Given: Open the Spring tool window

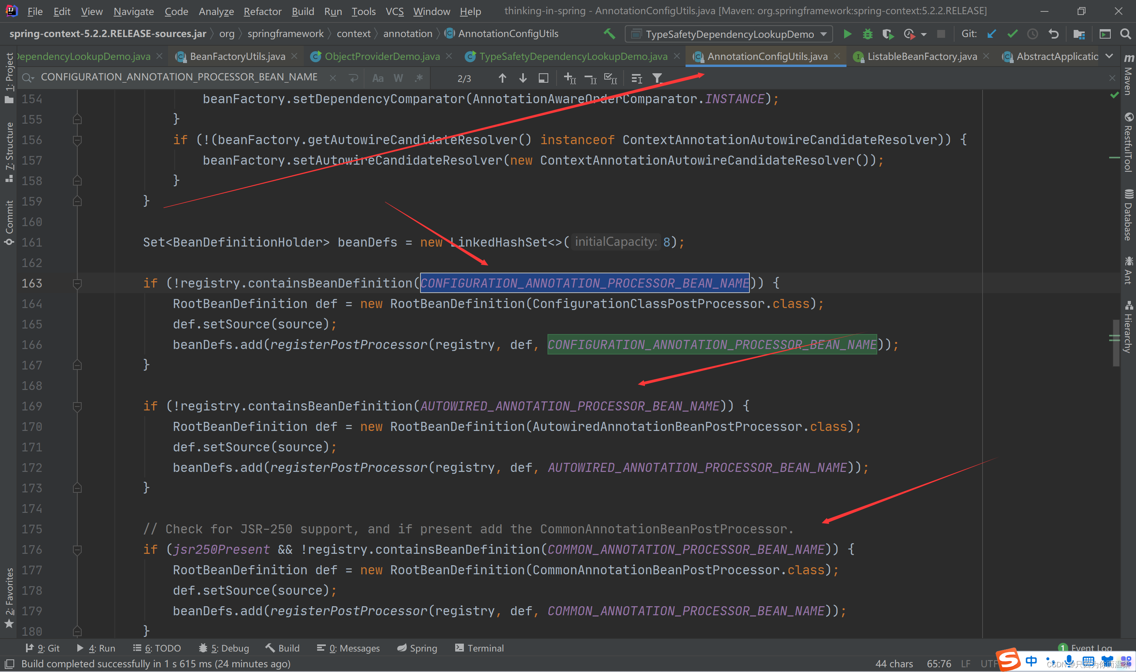Looking at the screenshot, I should point(417,648).
